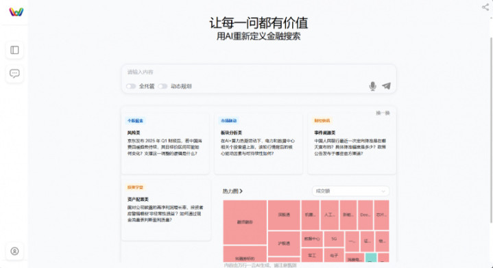Image resolution: width=493 pixels, height=268 pixels.
Task: Select the 深股通 heatmap block
Action: pos(284,215)
